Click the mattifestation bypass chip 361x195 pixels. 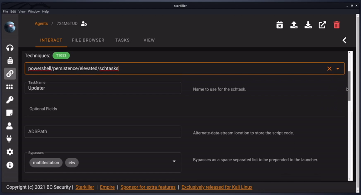pos(46,163)
